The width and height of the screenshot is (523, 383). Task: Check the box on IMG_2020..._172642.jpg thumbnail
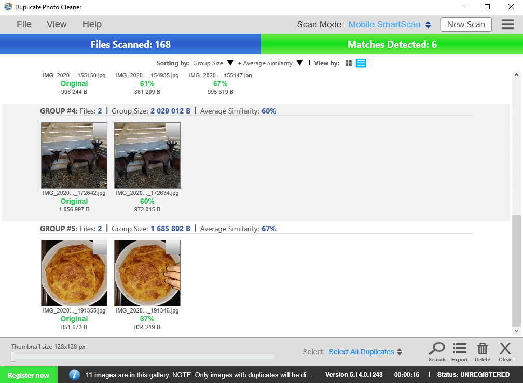point(100,130)
